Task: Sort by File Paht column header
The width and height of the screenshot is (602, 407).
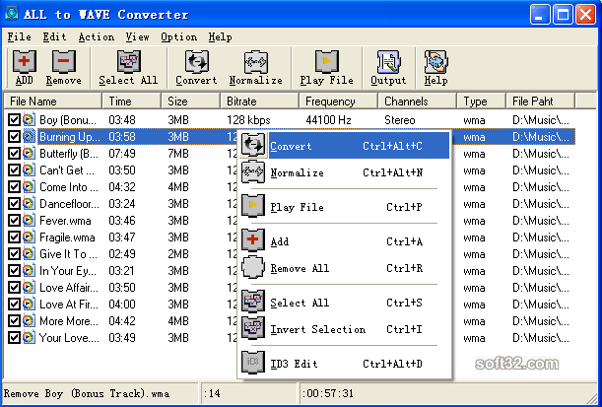Action: point(540,101)
